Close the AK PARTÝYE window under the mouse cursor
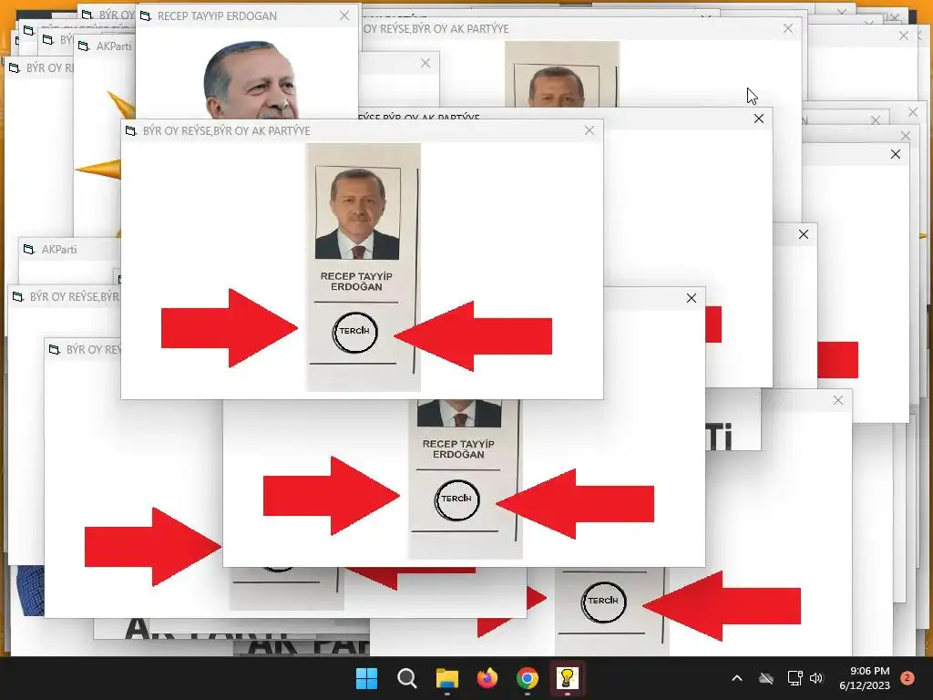 coord(788,28)
